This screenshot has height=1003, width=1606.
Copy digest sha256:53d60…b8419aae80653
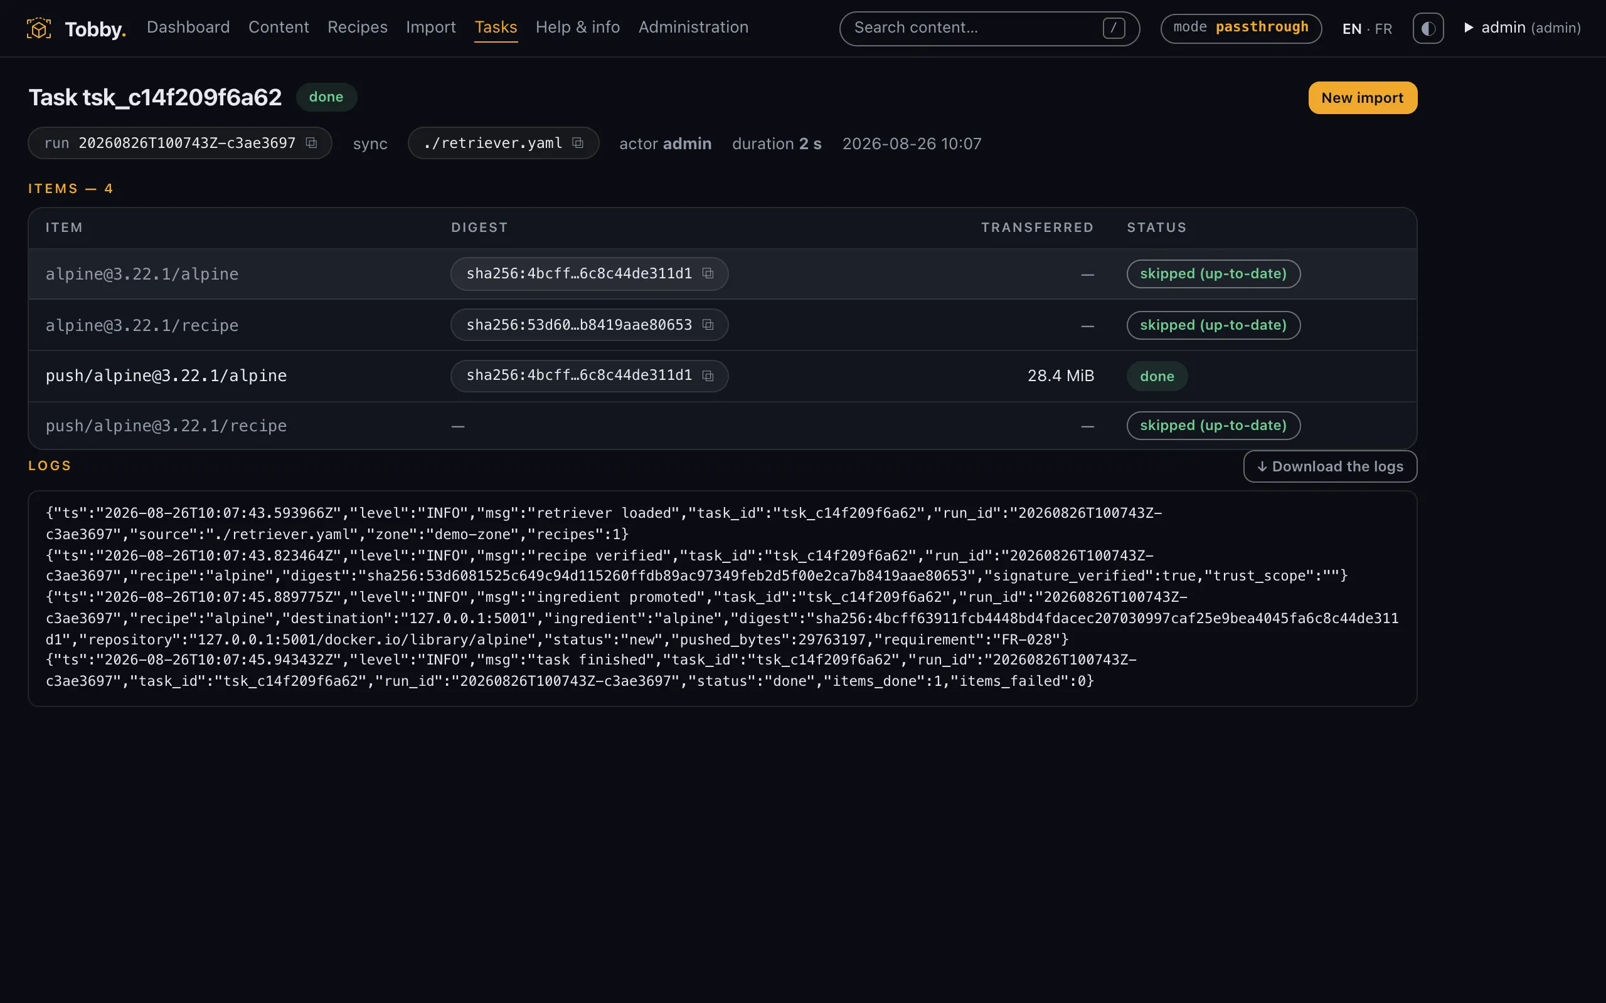click(708, 324)
